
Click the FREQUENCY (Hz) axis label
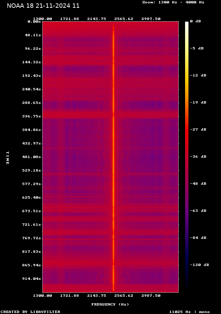click(110, 305)
